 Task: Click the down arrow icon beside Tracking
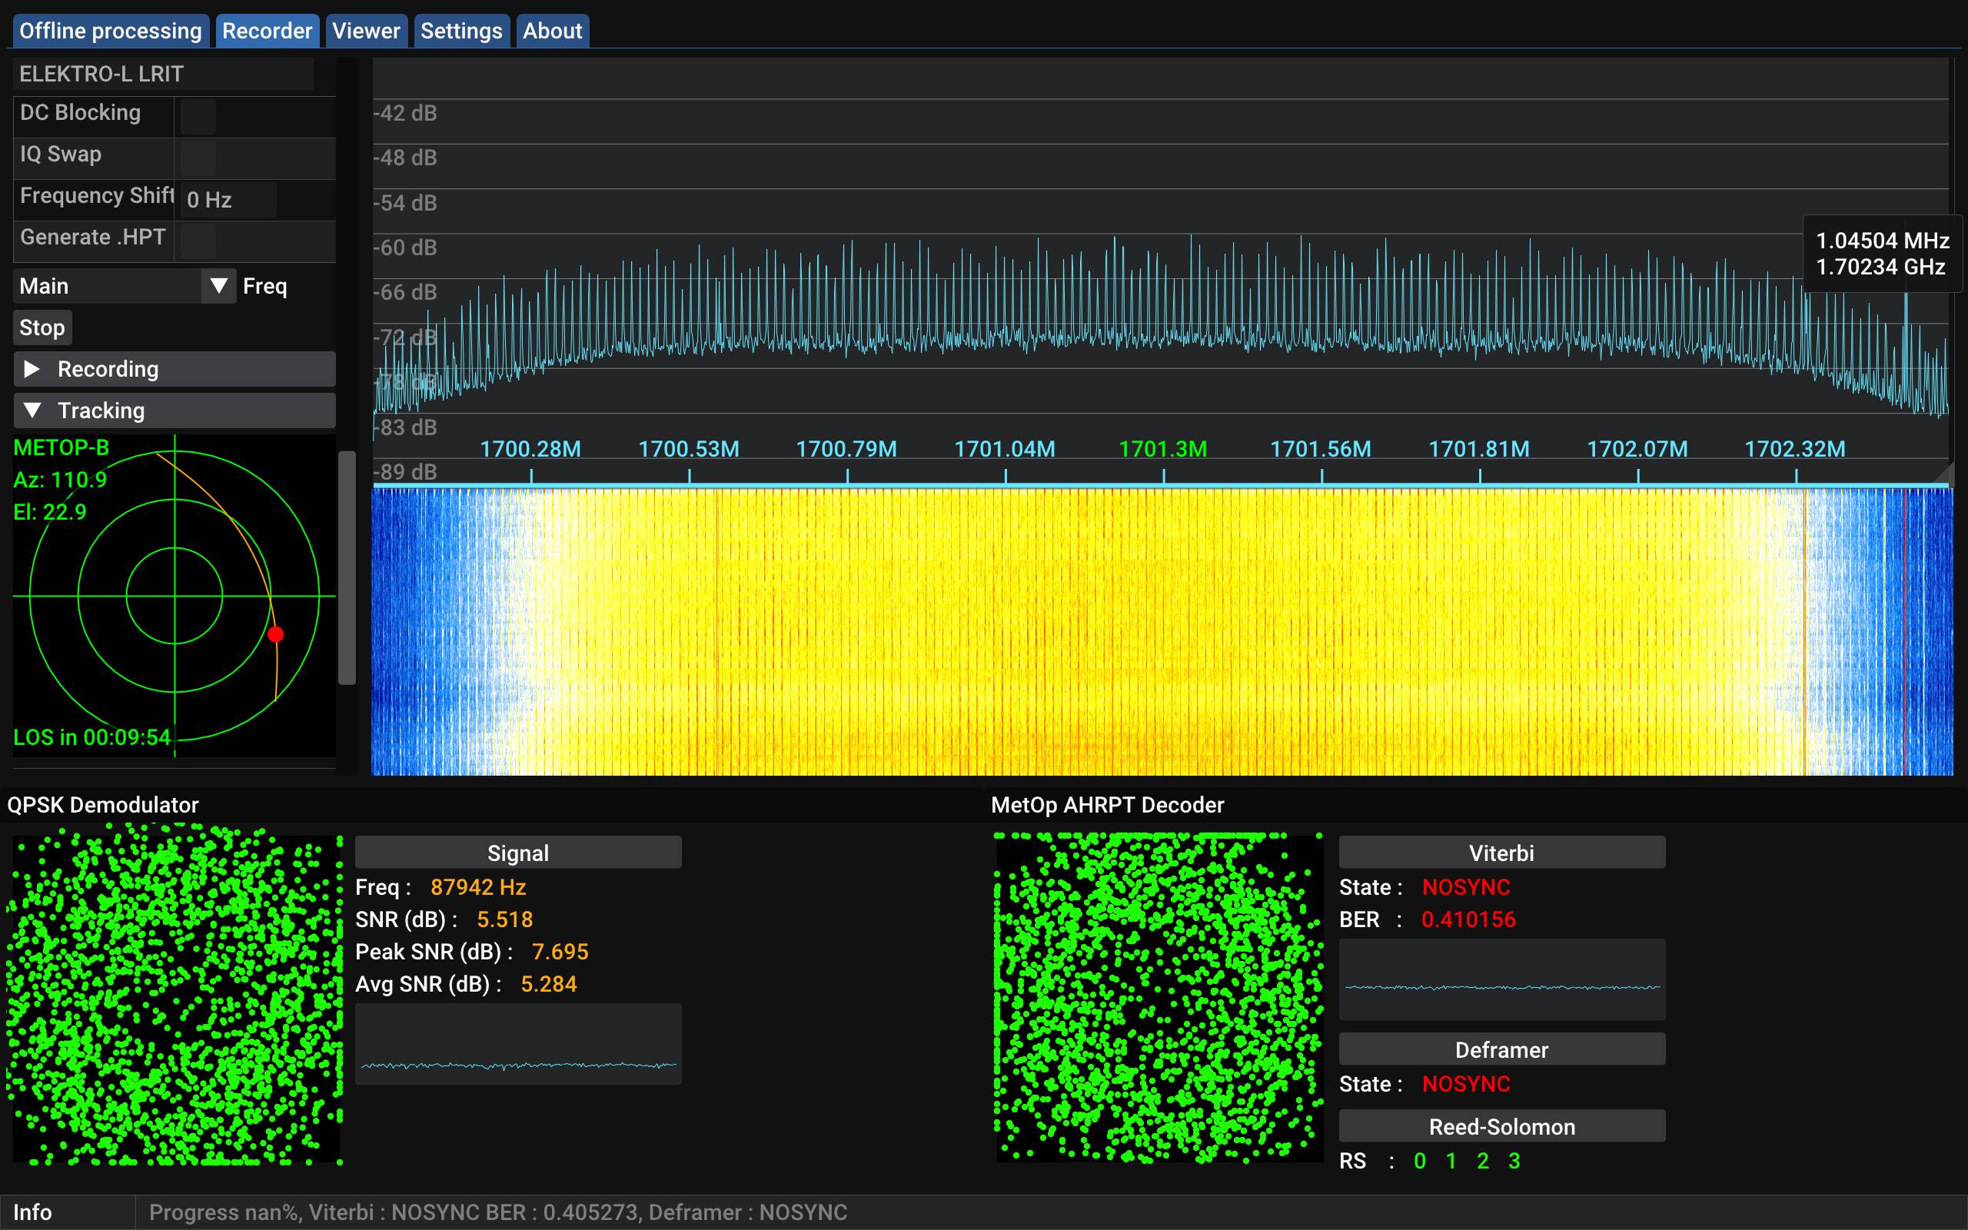tap(33, 410)
